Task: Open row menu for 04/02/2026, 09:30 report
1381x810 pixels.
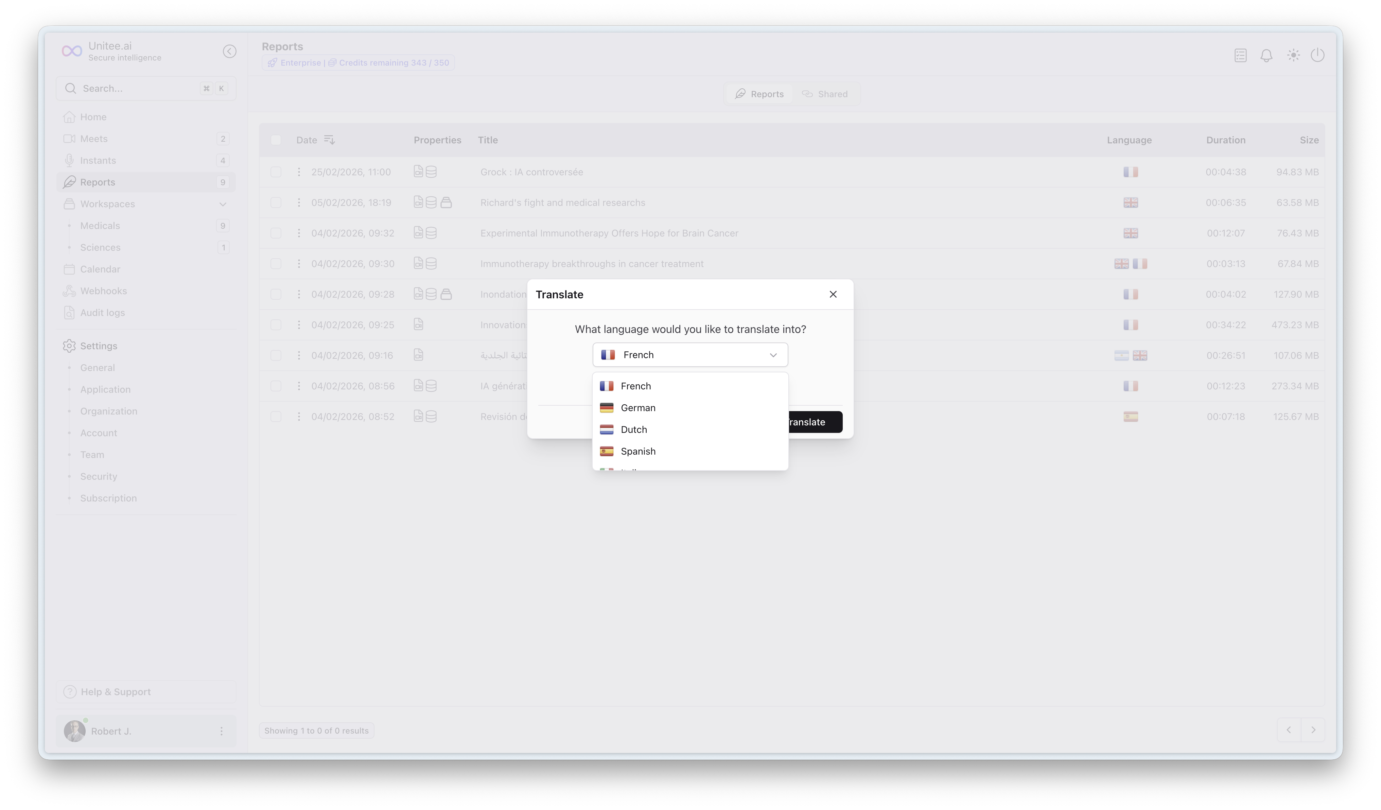Action: (x=299, y=264)
